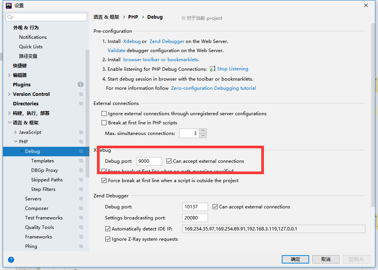
Task: Increase max simultaneous connections with up arrow
Action: coord(203,131)
